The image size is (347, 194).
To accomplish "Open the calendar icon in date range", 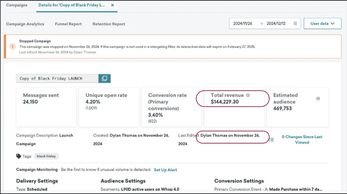I will coord(295,23).
